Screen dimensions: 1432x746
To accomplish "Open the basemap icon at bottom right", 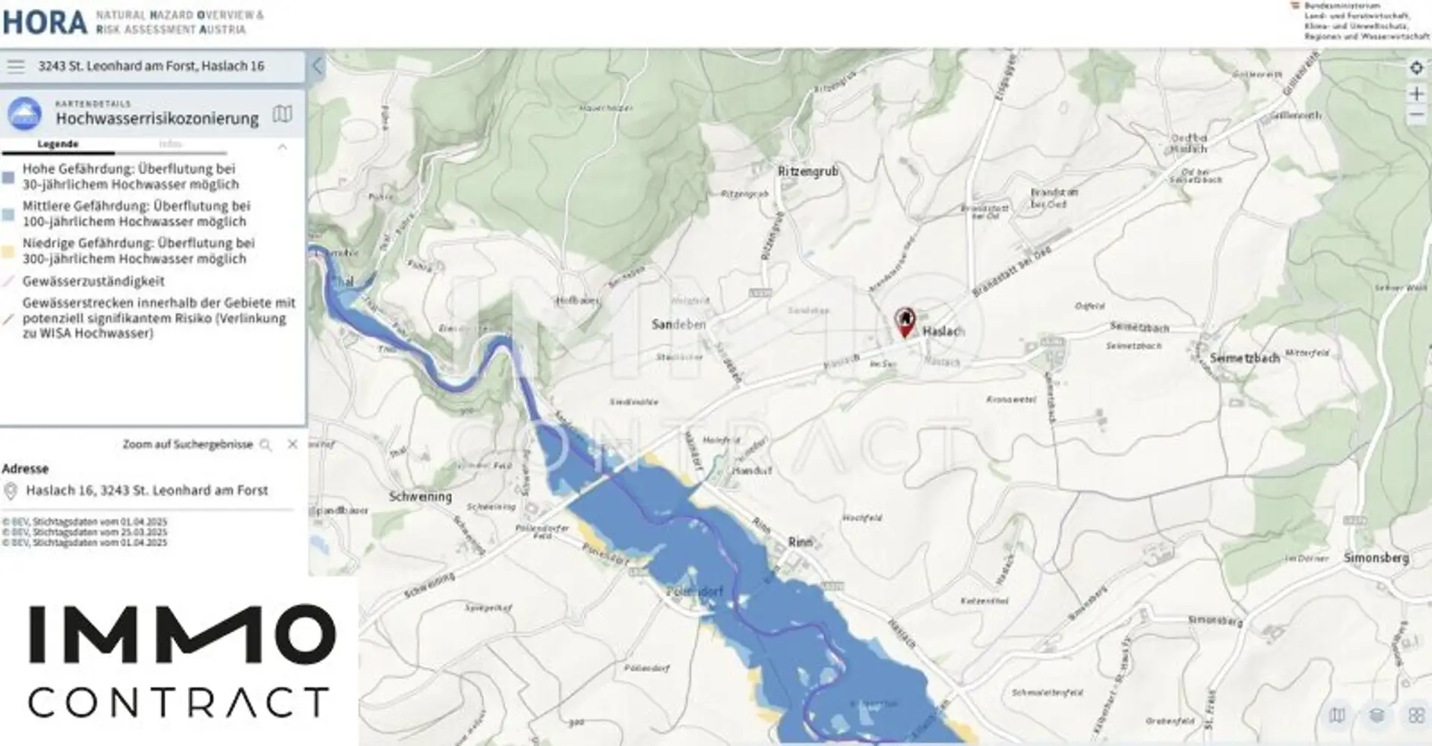I will [1337, 715].
